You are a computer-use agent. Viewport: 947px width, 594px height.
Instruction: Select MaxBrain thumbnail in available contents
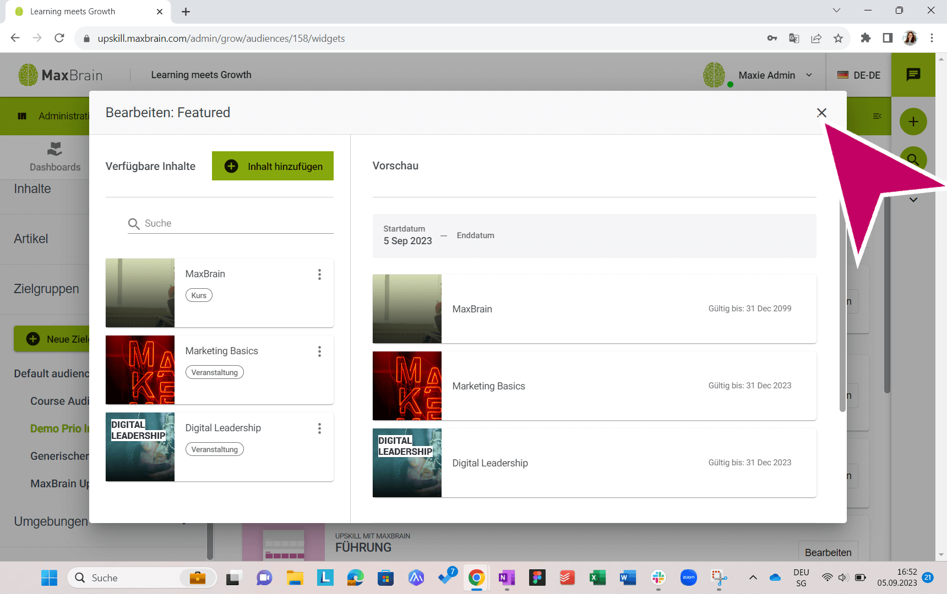point(140,293)
